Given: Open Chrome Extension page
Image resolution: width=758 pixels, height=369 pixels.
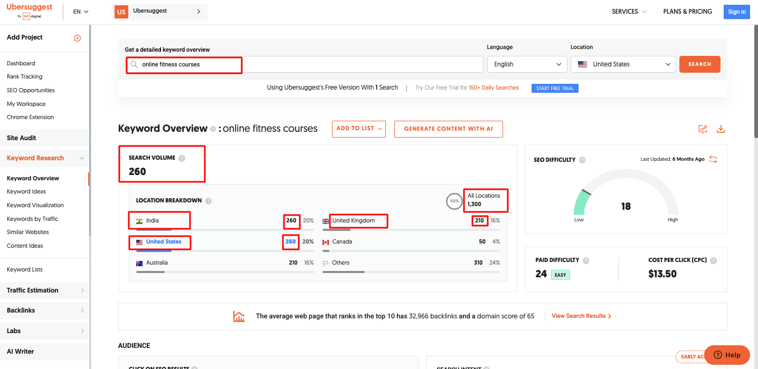Looking at the screenshot, I should (31, 117).
